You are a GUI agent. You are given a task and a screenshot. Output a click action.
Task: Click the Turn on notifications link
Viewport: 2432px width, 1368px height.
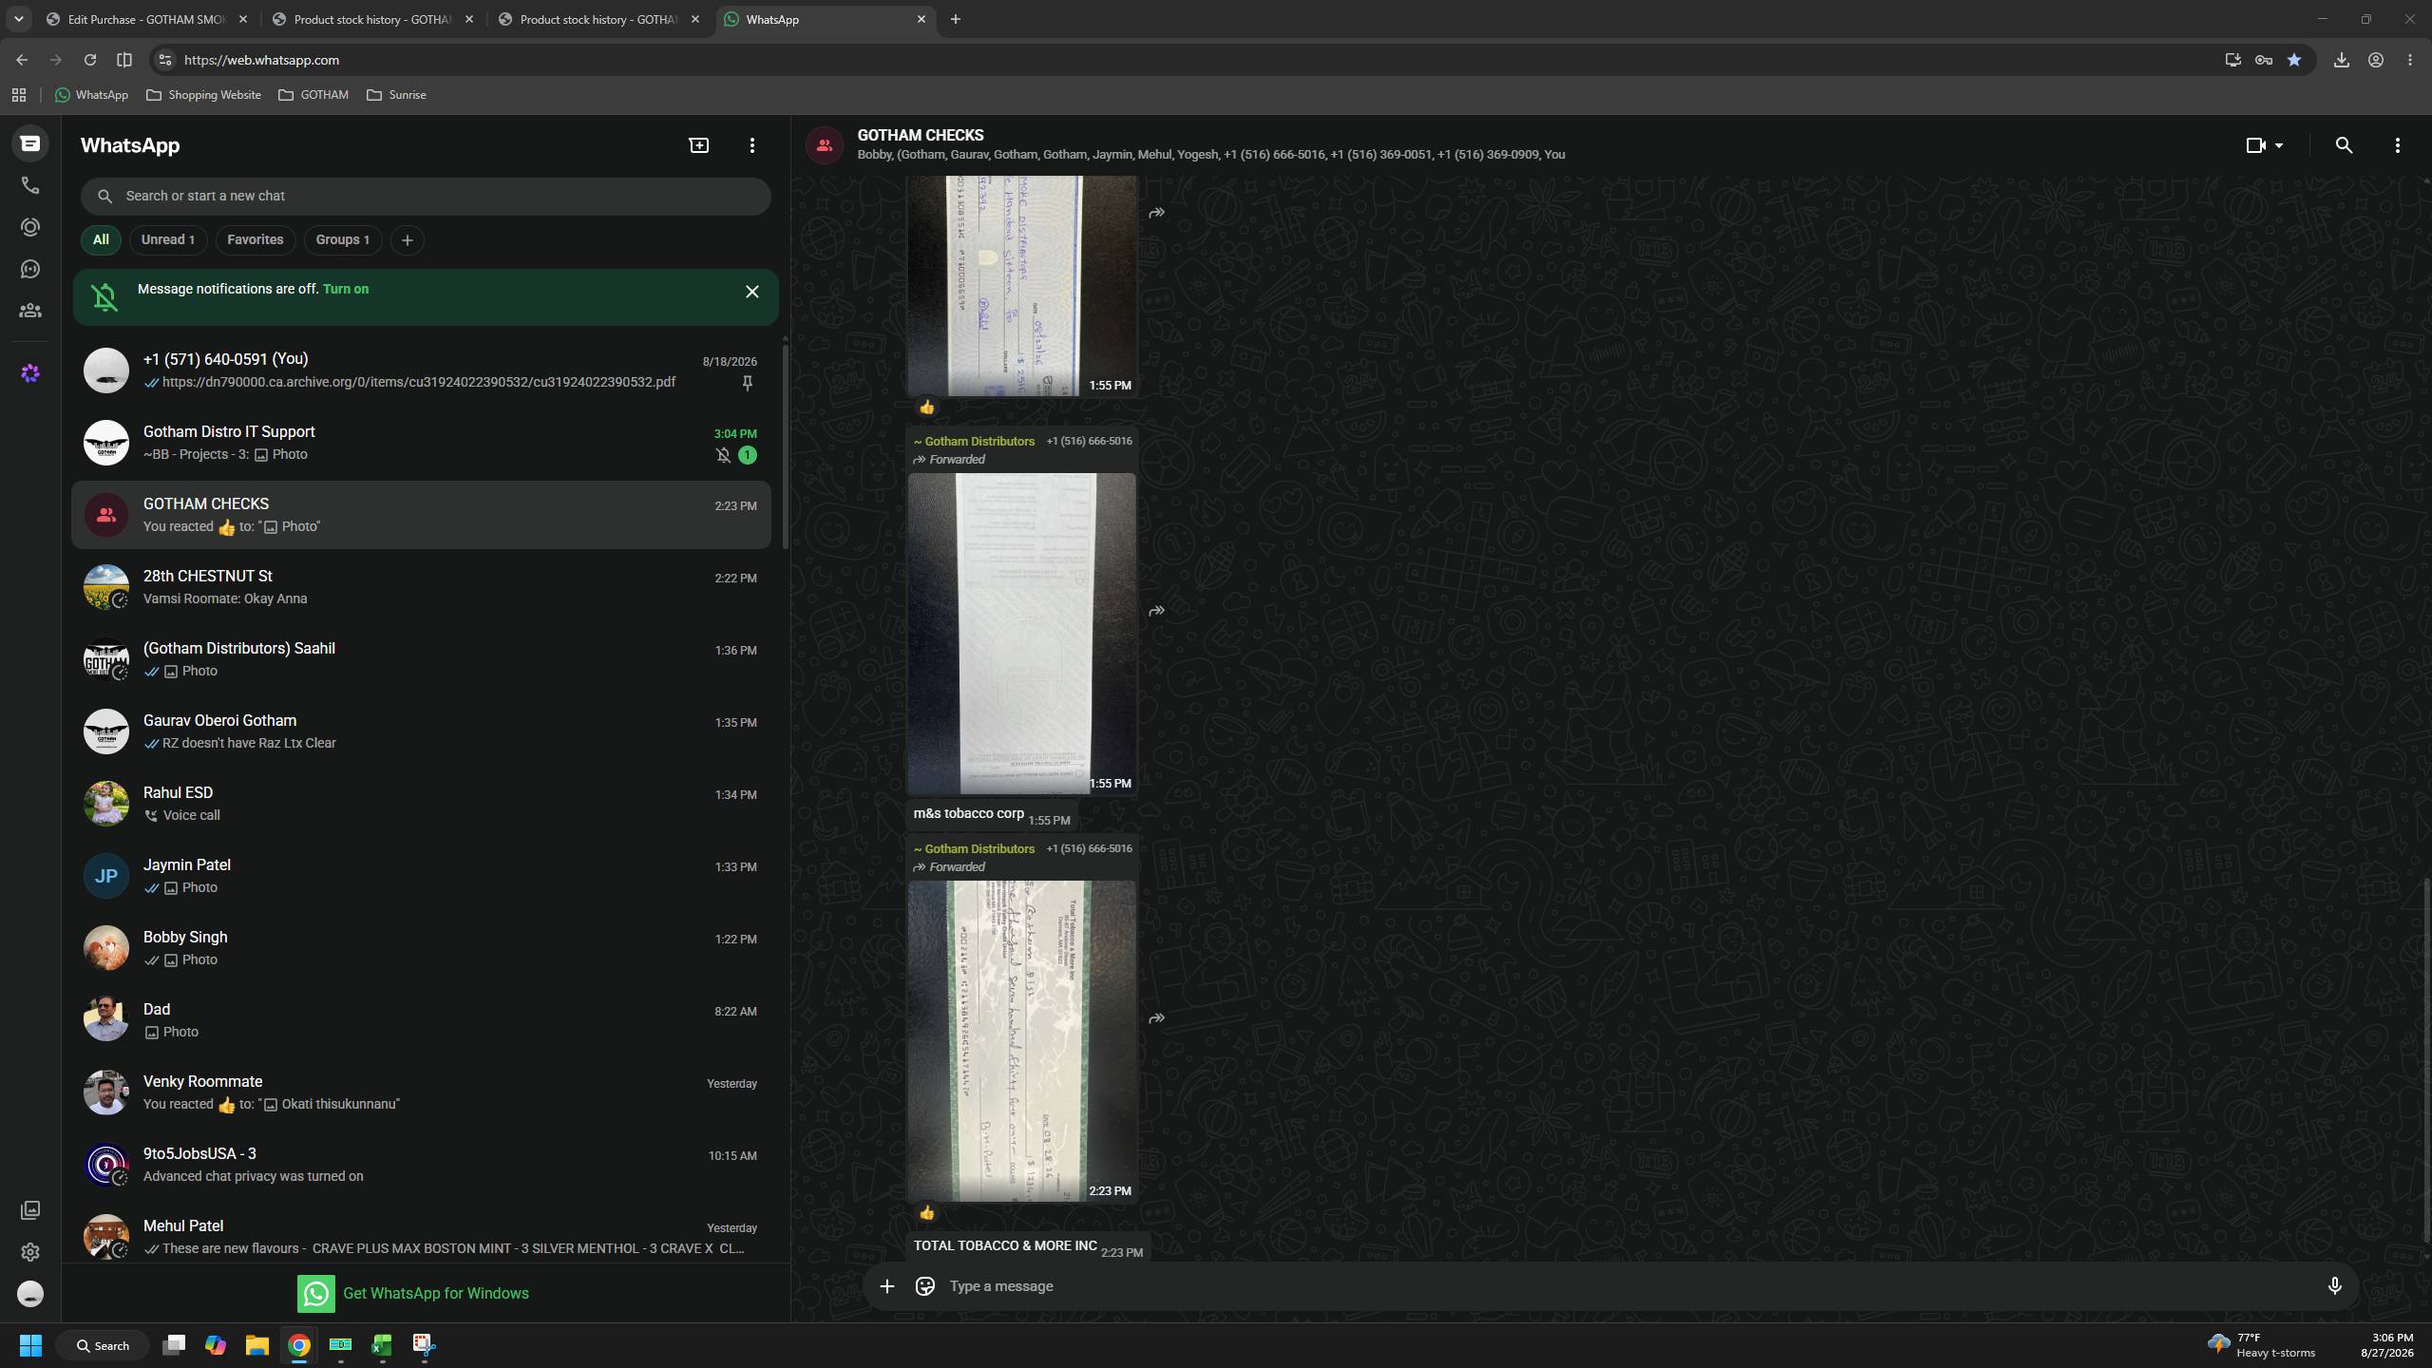346,289
